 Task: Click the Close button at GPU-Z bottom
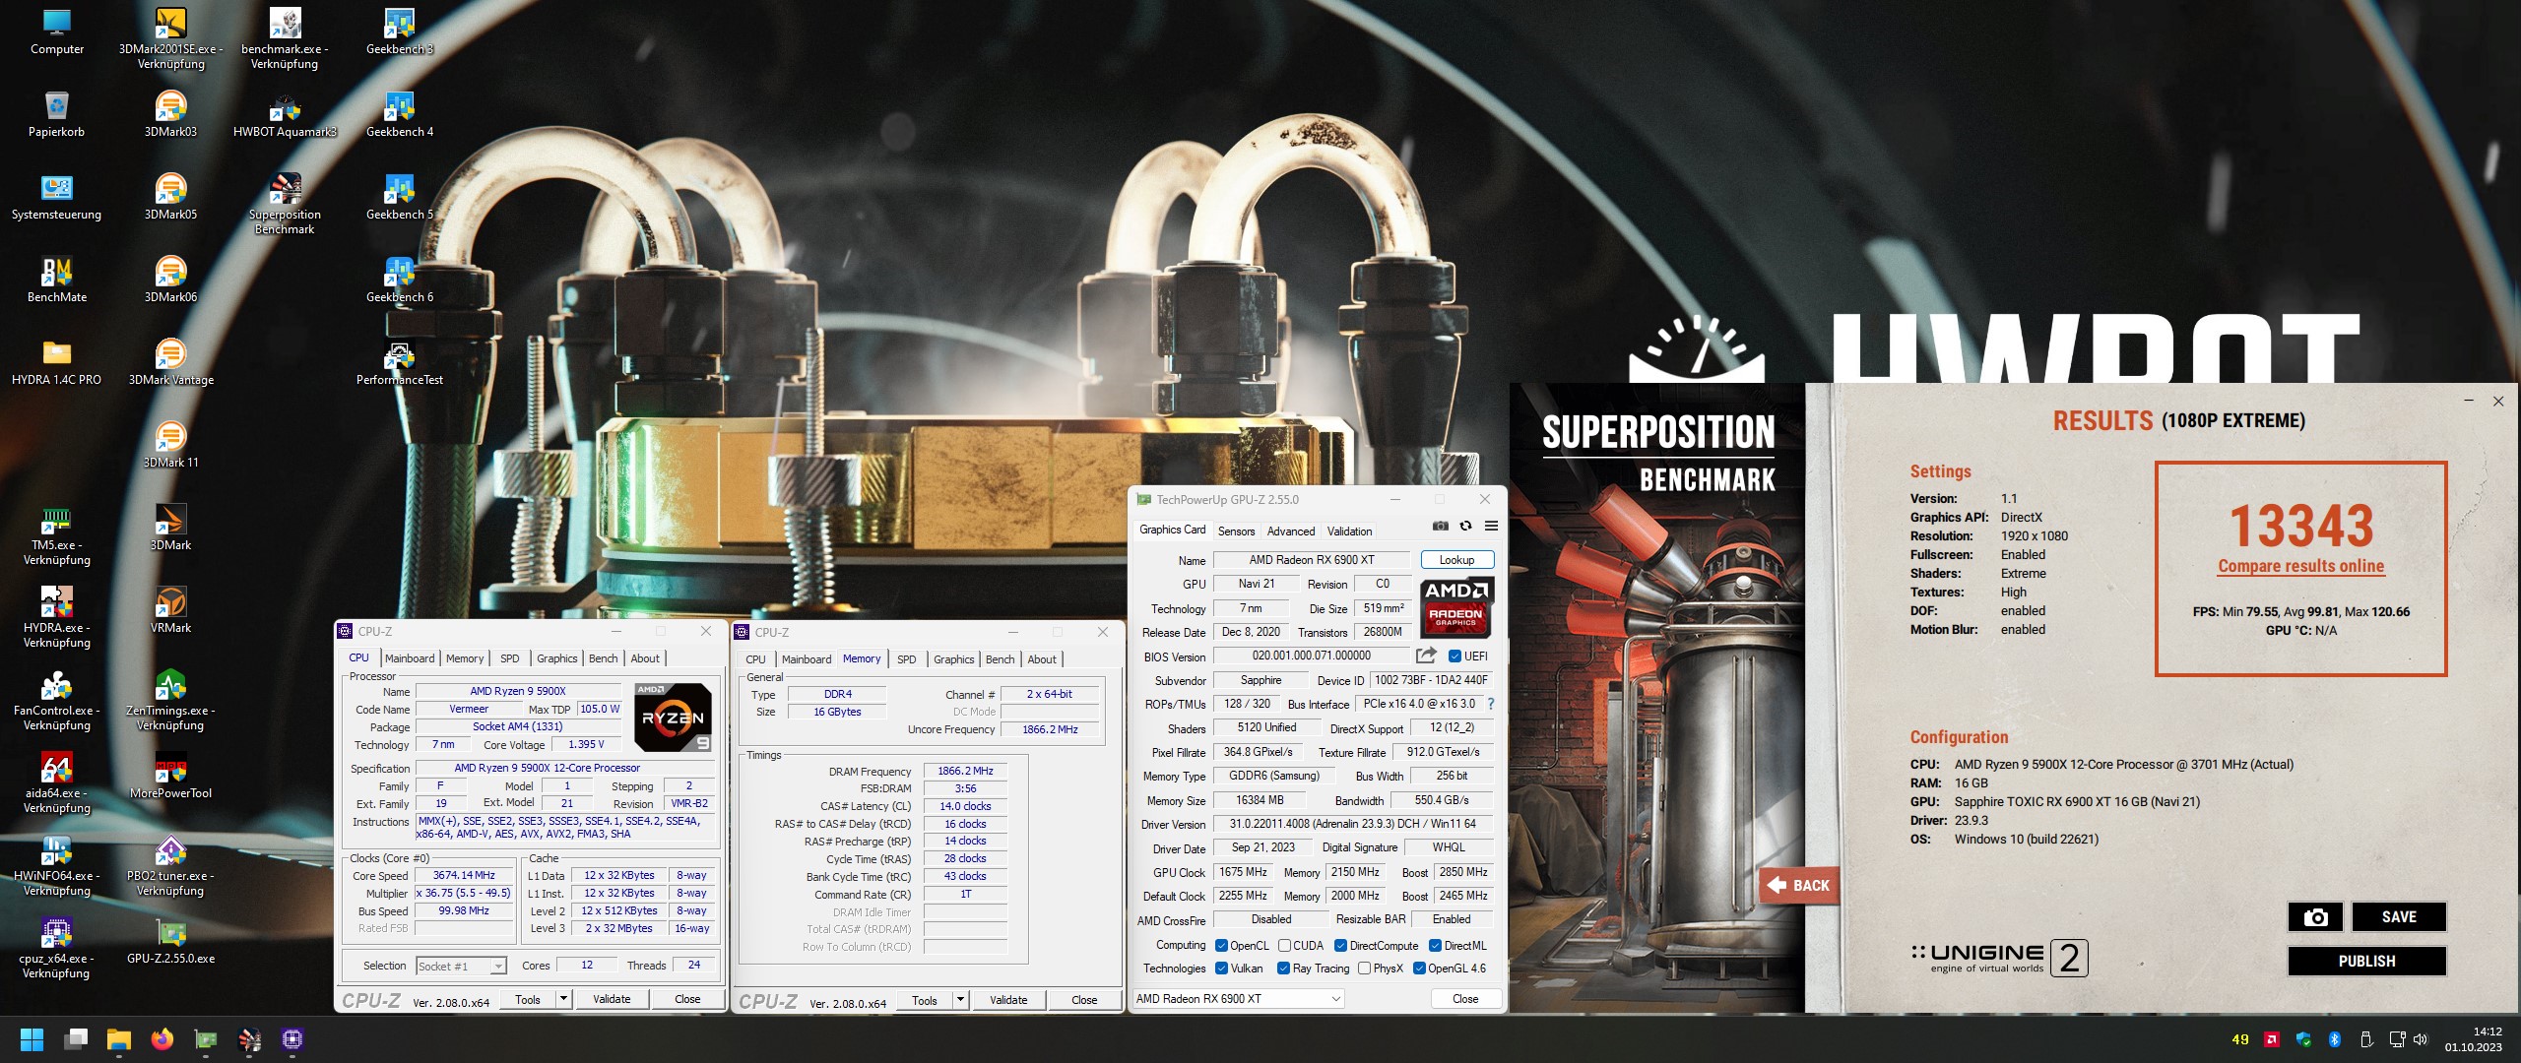pyautogui.click(x=1465, y=998)
